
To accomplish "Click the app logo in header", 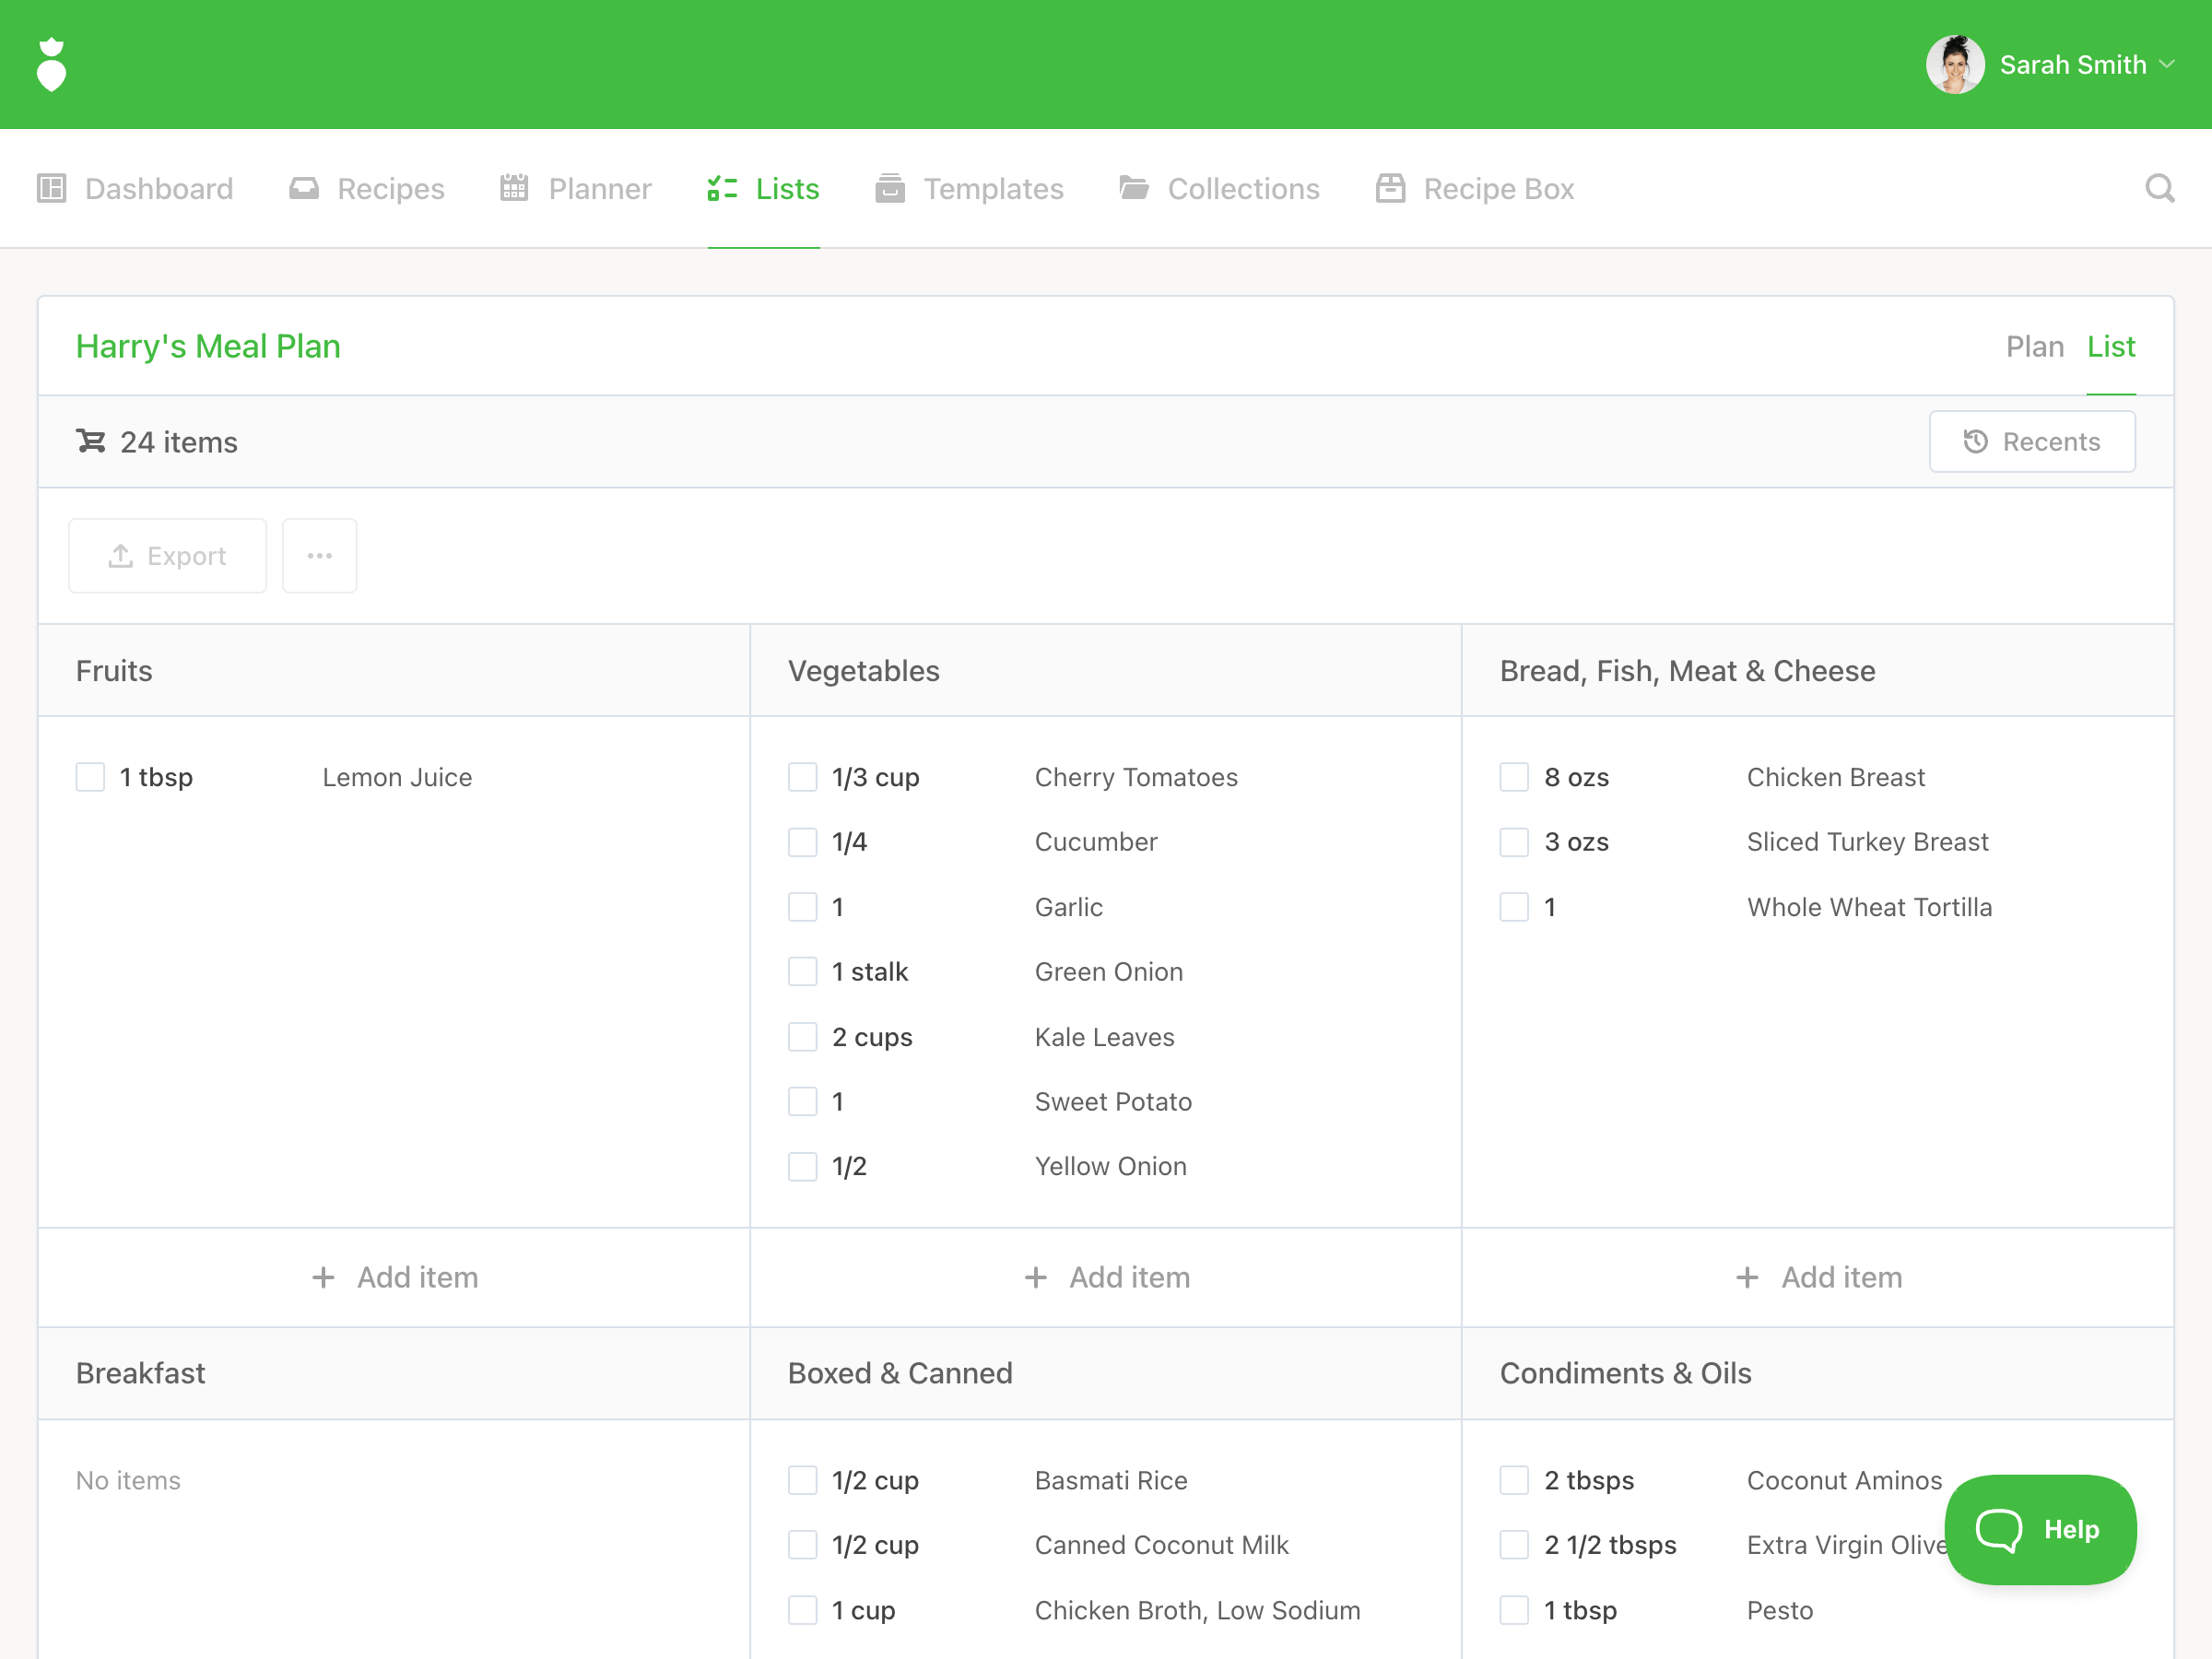I will [x=51, y=65].
